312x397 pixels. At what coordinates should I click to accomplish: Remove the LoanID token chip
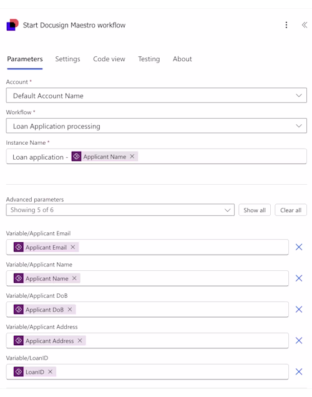(x=50, y=371)
